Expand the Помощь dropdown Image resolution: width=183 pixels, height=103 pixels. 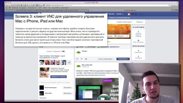click(140, 22)
